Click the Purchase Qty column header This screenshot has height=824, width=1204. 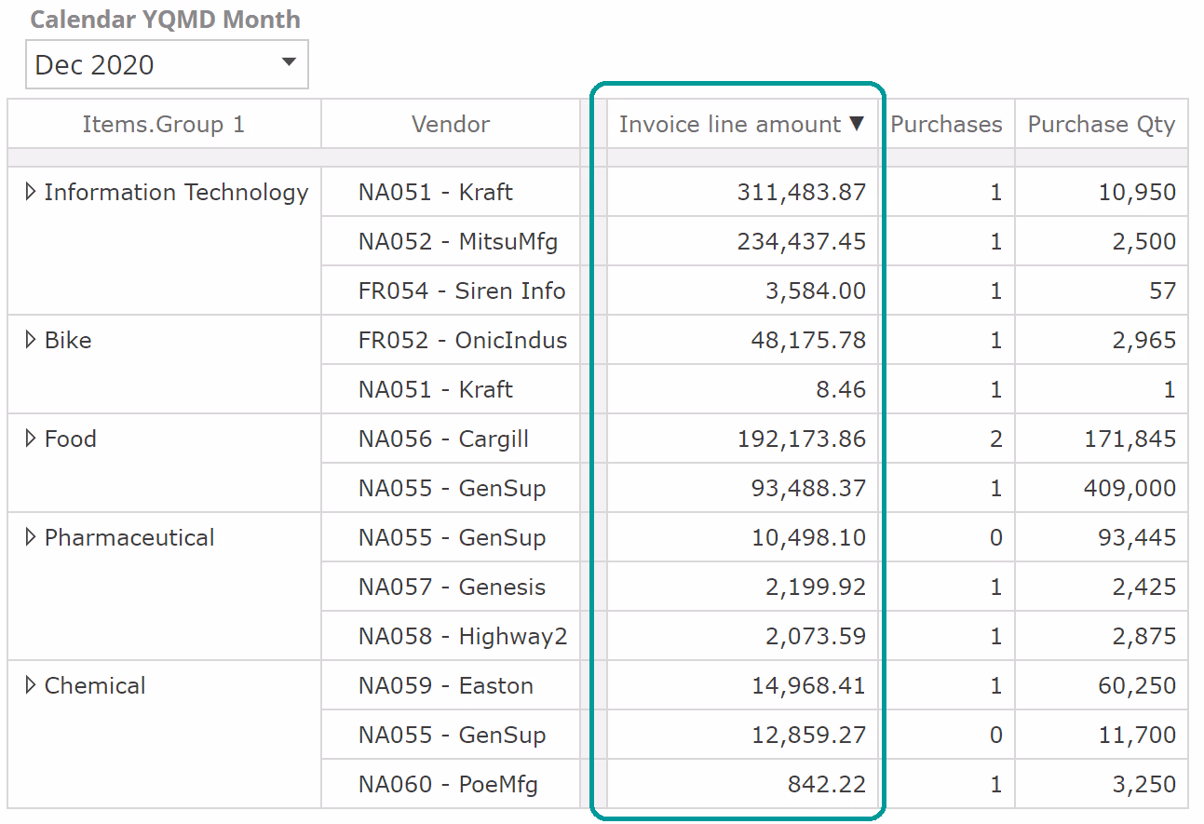point(1101,124)
